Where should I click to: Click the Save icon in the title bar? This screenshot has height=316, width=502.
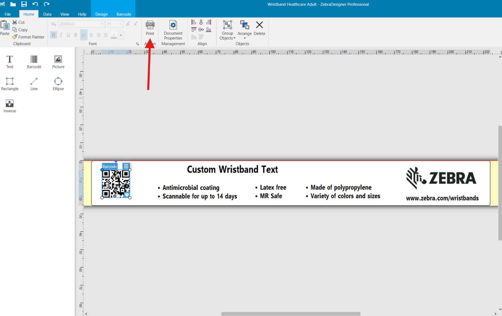click(24, 4)
